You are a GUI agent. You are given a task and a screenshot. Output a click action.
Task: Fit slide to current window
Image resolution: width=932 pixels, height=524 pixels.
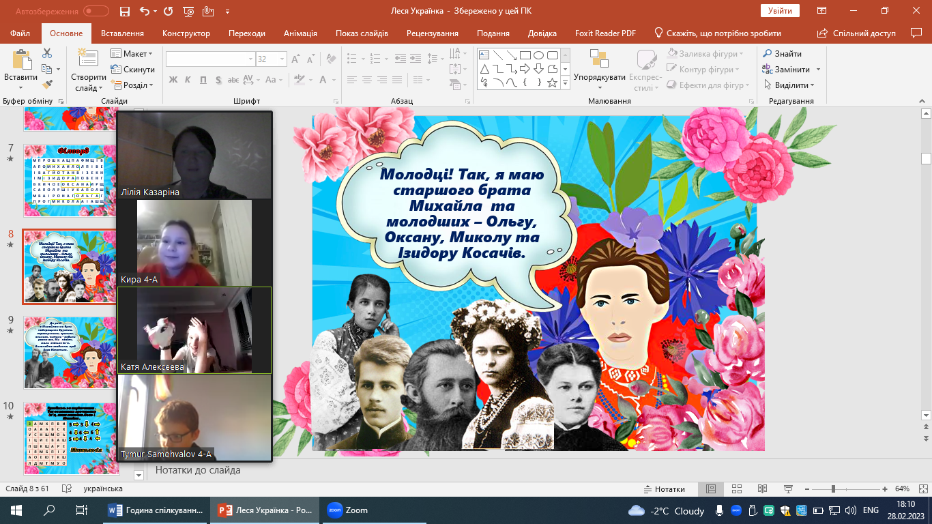922,489
